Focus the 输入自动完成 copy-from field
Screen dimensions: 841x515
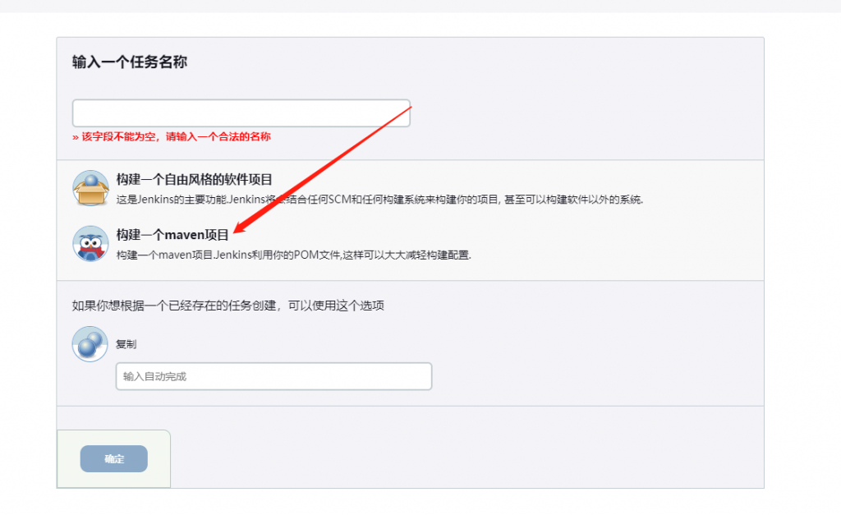point(273,376)
